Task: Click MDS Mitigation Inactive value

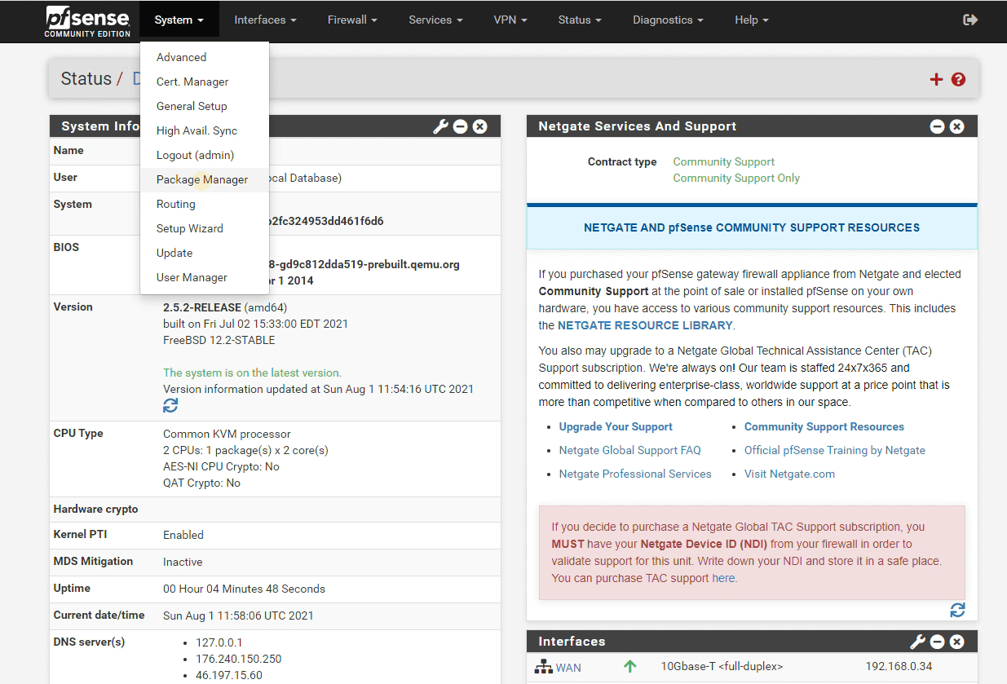Action: [183, 562]
